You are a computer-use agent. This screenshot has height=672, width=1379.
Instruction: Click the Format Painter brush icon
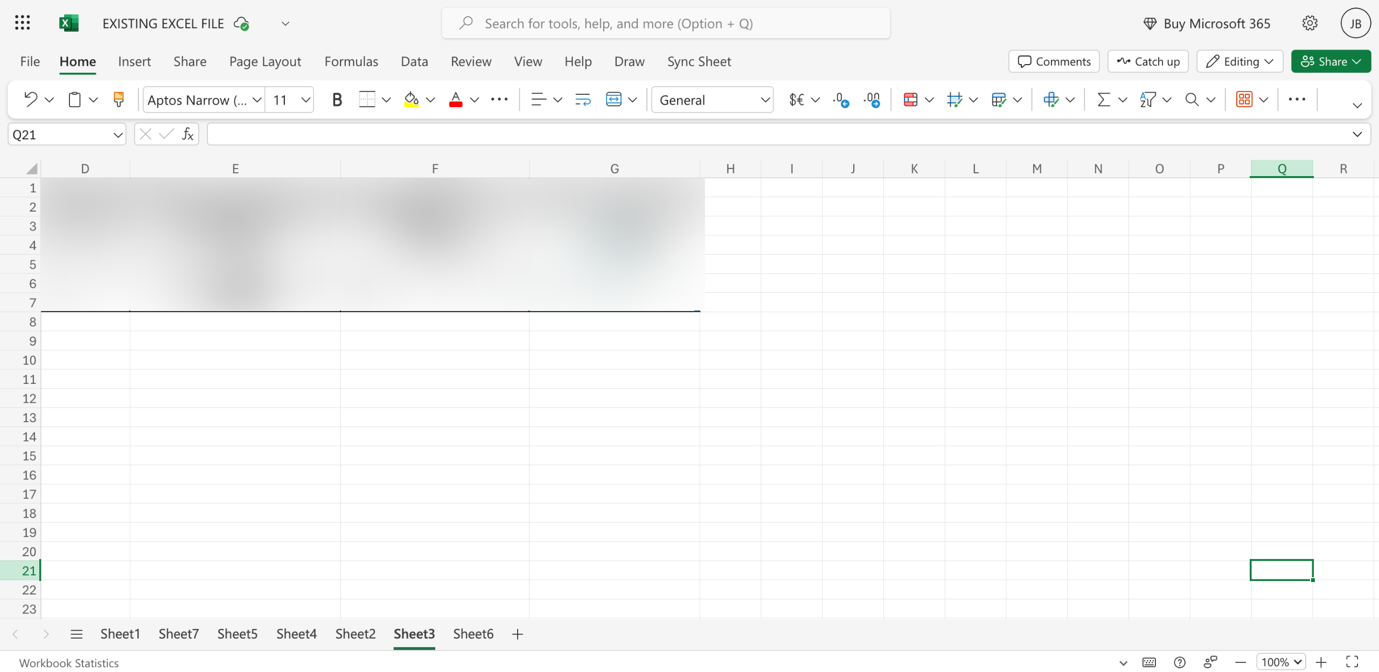[x=119, y=100]
